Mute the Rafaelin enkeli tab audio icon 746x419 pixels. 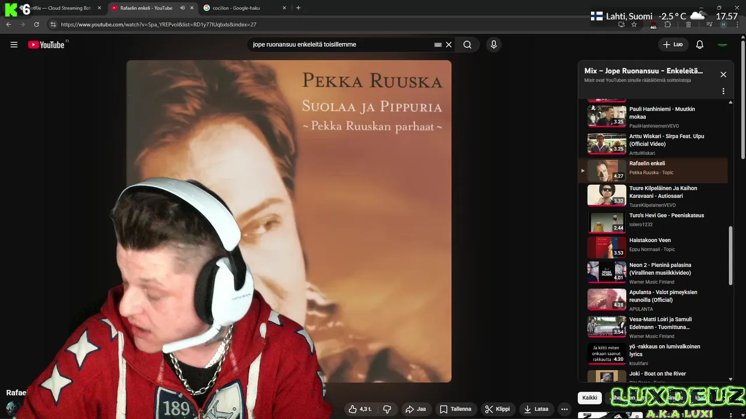182,8
